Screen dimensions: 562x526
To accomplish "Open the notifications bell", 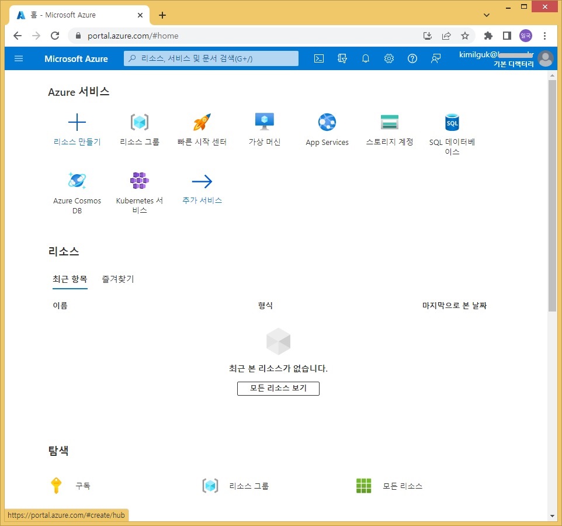I will (366, 58).
